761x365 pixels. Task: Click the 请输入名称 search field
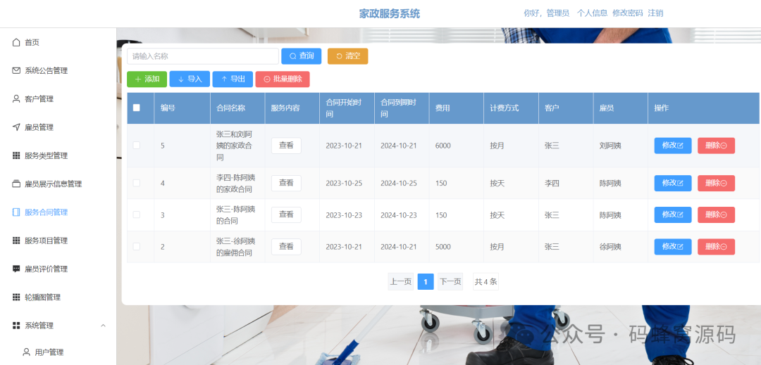pos(203,56)
